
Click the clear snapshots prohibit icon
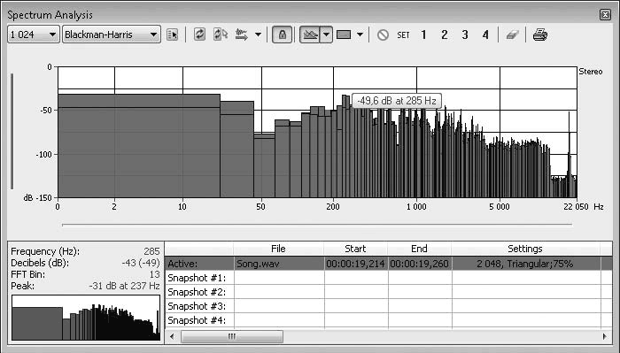click(383, 35)
